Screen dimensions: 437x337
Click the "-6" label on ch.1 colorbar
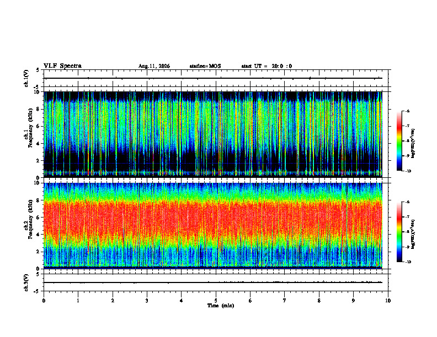[x=407, y=111]
